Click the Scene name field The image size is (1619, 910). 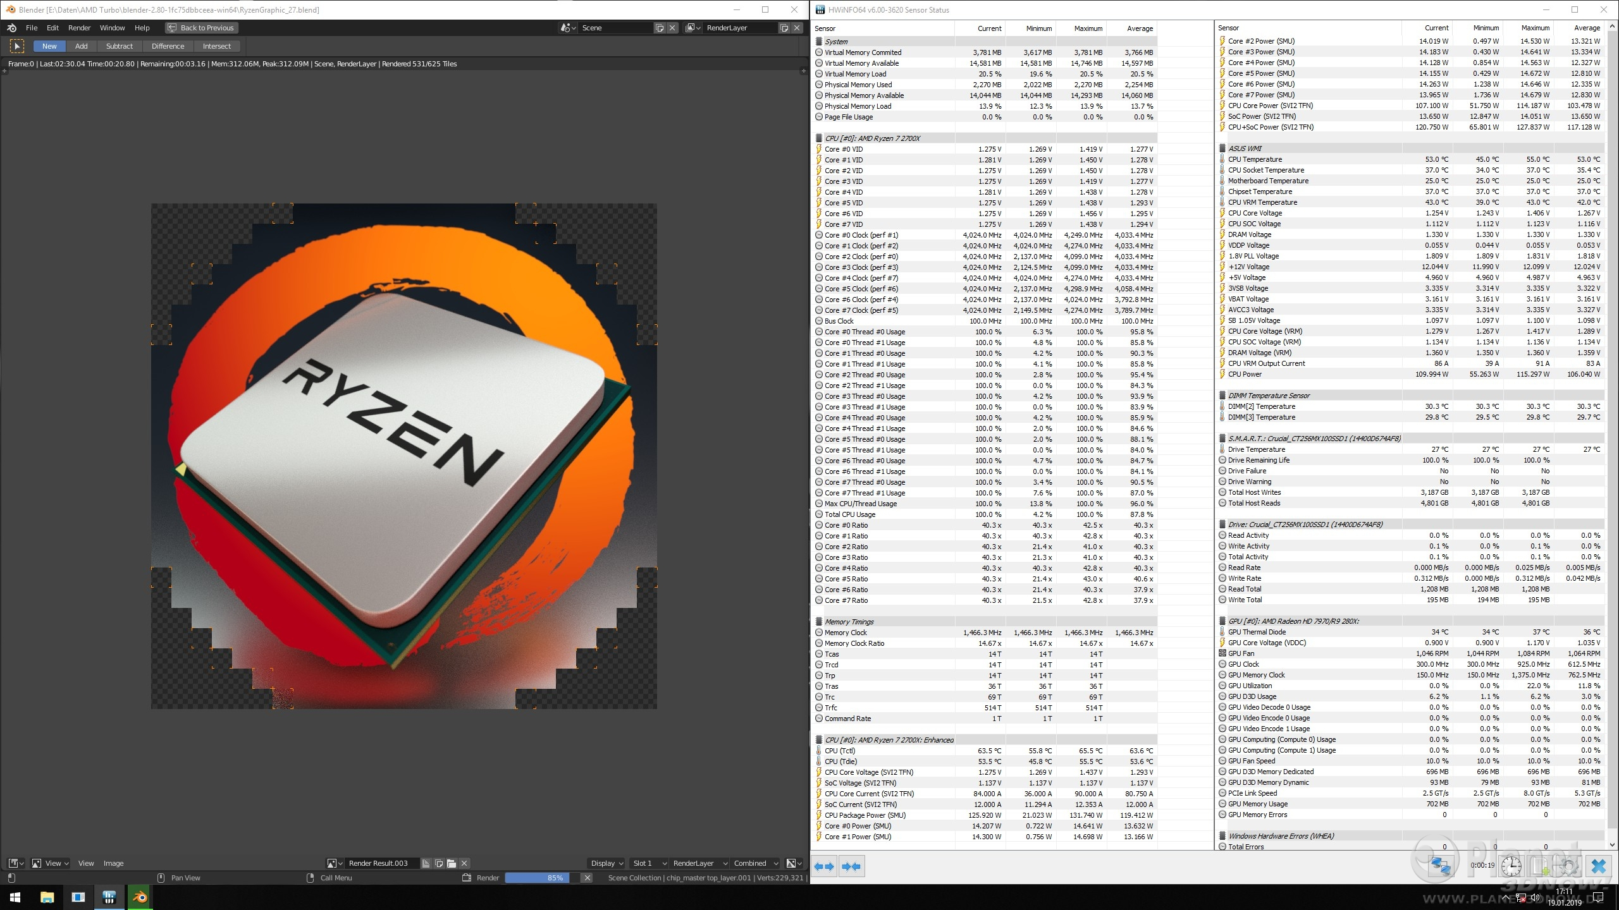pyautogui.click(x=615, y=28)
